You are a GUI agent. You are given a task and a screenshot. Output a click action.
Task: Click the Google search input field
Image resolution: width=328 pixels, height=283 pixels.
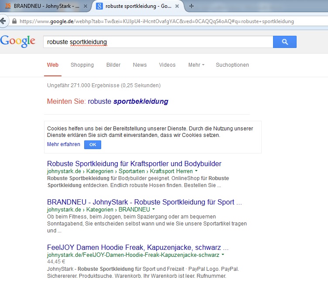click(158, 42)
